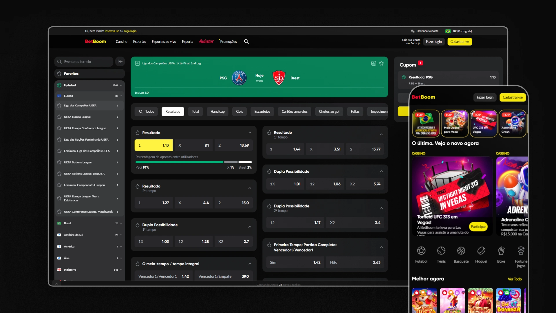Click Ver Todo link in mobile Melhor agora
556x313 pixels.
(515, 279)
